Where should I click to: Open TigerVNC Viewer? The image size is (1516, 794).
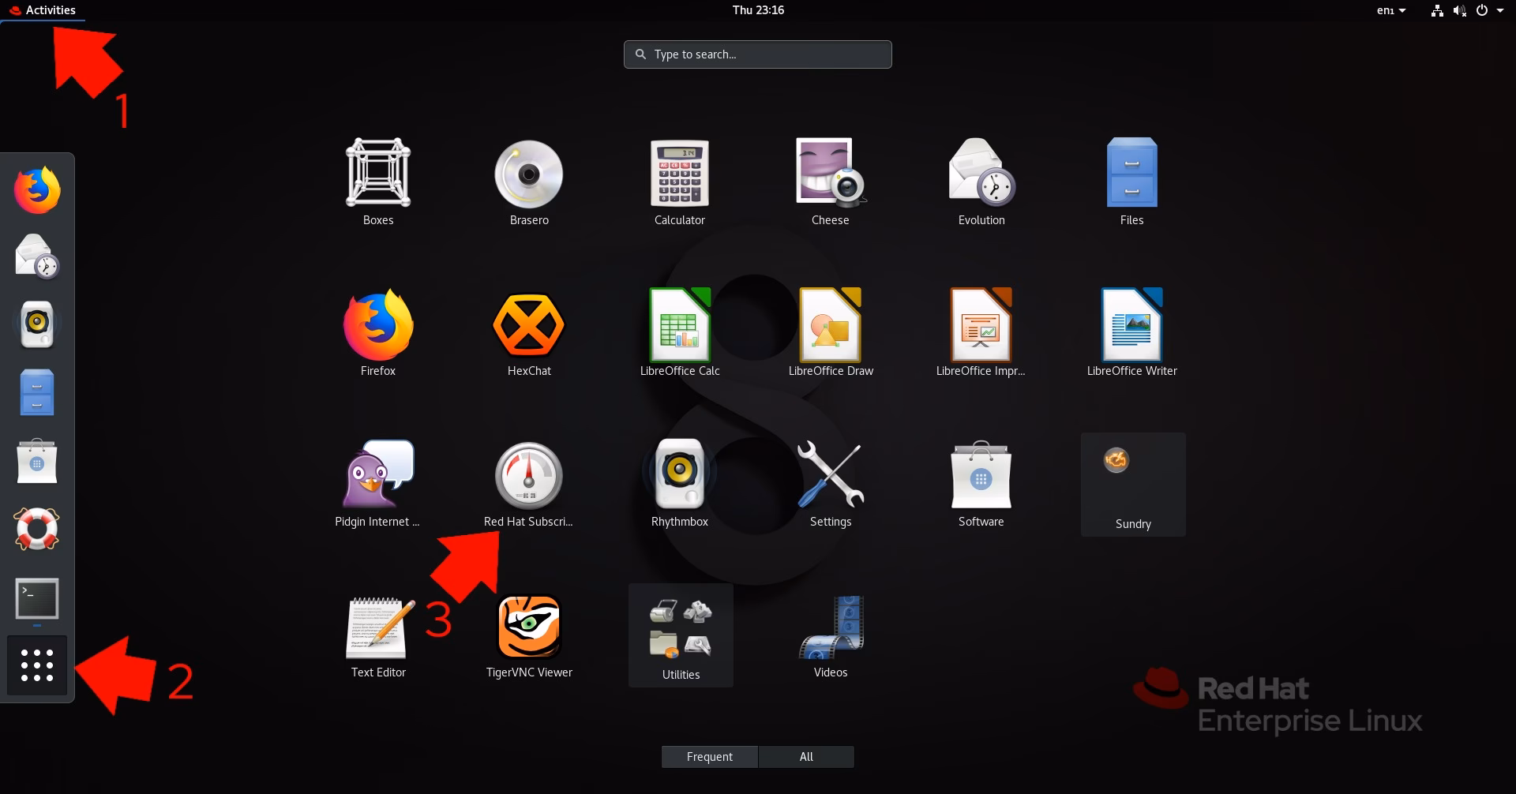click(x=528, y=626)
